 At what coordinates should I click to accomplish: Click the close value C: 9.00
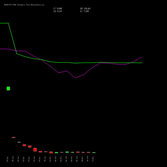pyautogui.click(x=58, y=9)
